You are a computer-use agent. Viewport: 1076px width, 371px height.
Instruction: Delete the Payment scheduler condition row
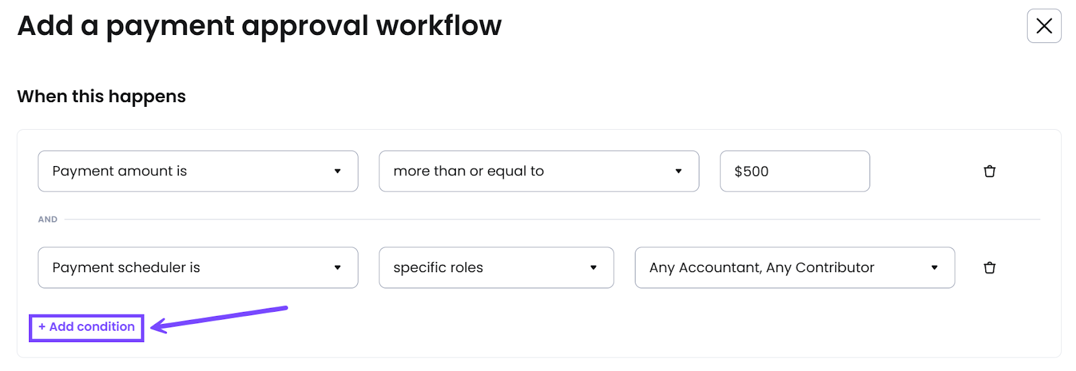pyautogui.click(x=989, y=267)
